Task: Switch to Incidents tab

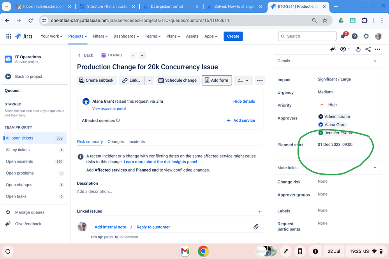Action: (137, 142)
